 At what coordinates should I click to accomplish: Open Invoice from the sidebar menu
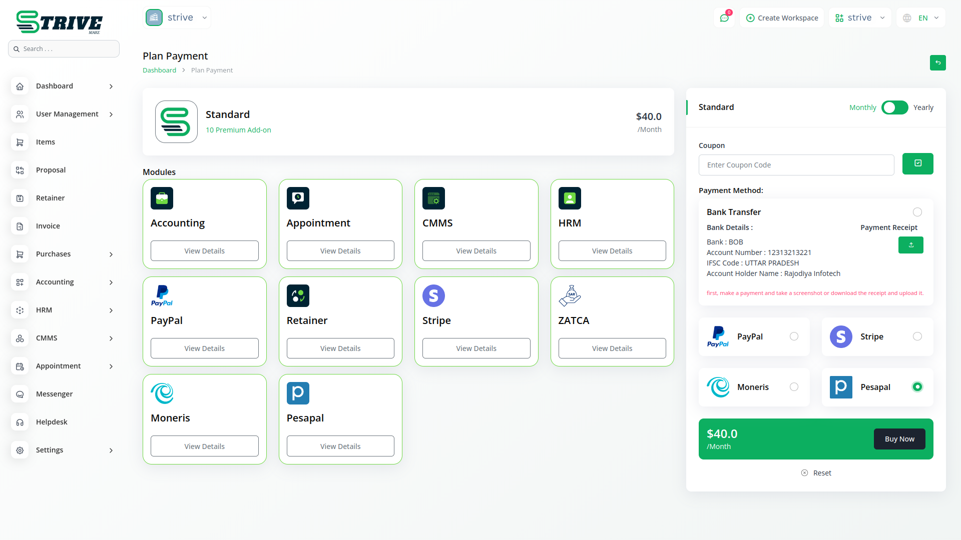point(48,226)
